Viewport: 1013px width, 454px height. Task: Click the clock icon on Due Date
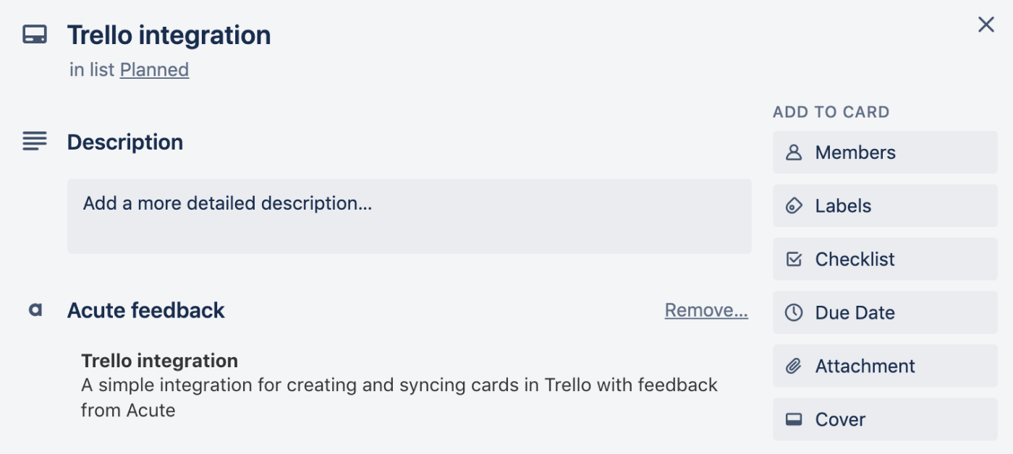click(x=794, y=312)
